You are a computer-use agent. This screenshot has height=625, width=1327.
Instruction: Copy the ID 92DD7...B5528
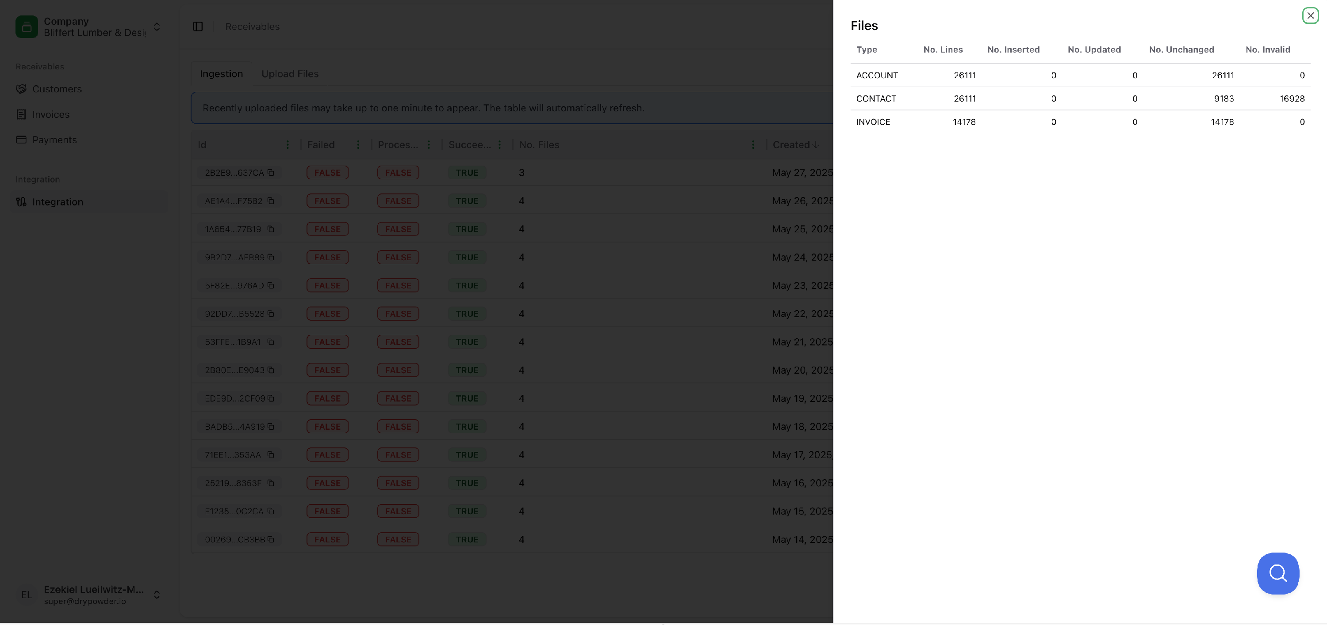click(x=271, y=313)
